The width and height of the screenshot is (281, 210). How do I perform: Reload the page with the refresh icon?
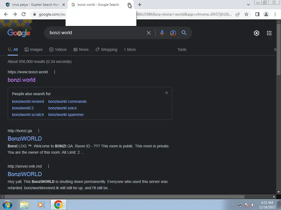[24, 14]
